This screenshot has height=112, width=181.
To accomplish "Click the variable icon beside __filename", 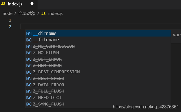I will click(x=29, y=40).
